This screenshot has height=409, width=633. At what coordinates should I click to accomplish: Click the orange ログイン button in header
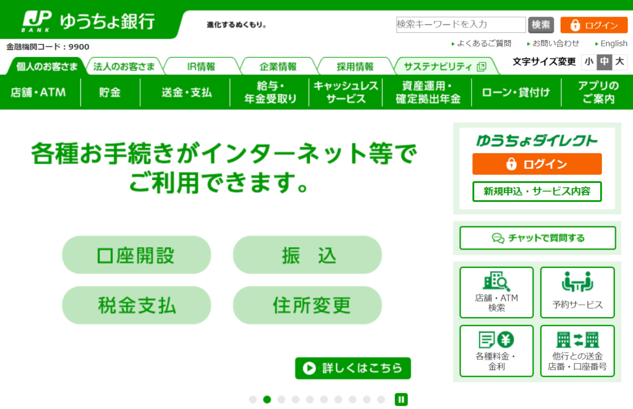point(594,25)
